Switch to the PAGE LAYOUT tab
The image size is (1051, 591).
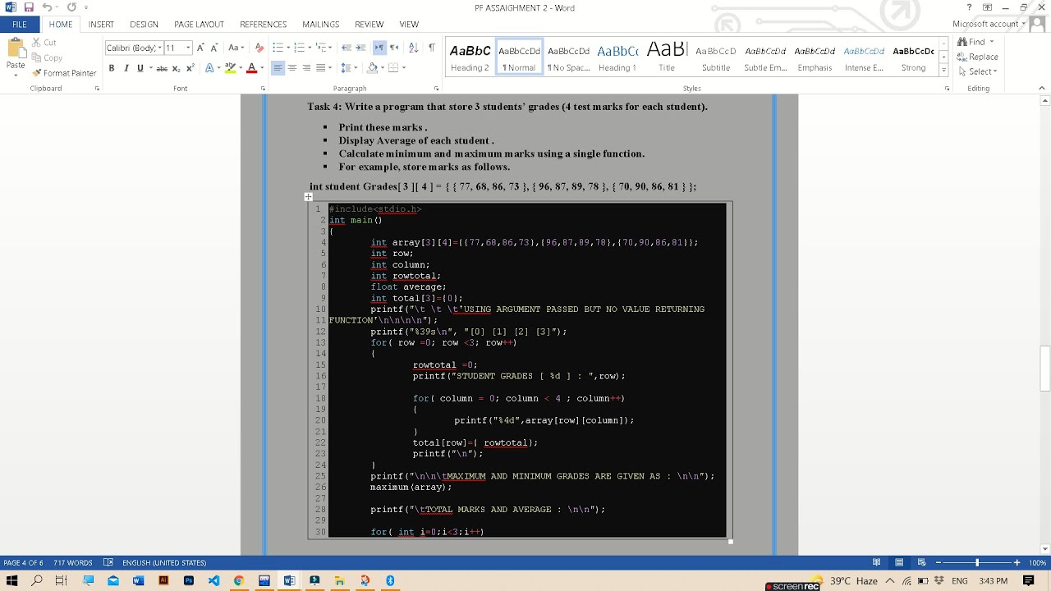point(199,25)
